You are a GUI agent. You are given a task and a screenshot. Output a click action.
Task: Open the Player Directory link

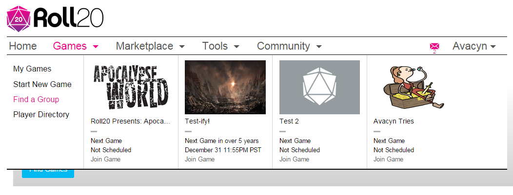tap(41, 114)
